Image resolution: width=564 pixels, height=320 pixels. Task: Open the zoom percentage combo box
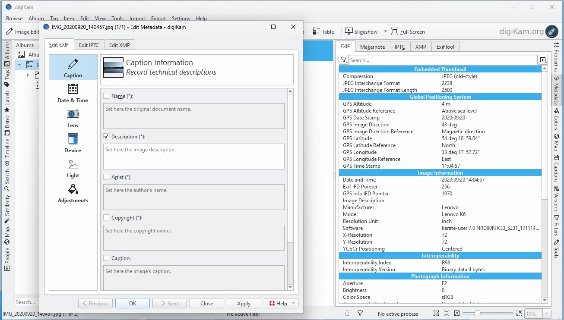(x=539, y=314)
